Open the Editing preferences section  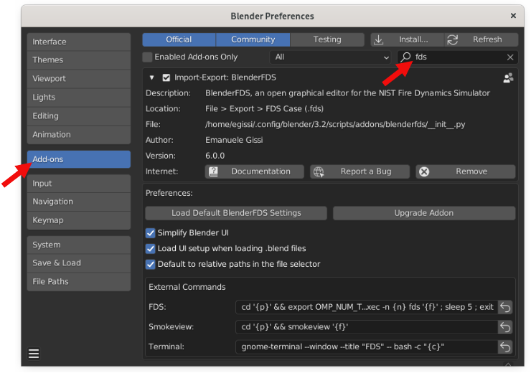78,116
